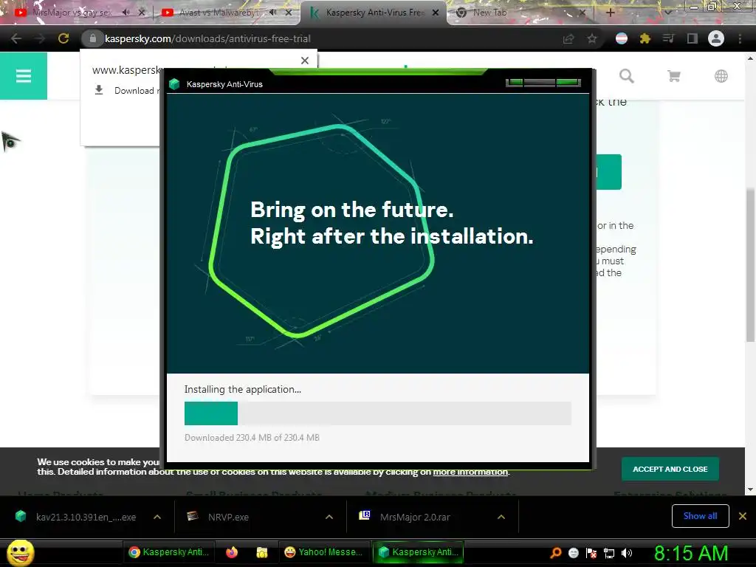The height and width of the screenshot is (567, 756).
Task: Open the media controls icon
Action: click(x=668, y=38)
